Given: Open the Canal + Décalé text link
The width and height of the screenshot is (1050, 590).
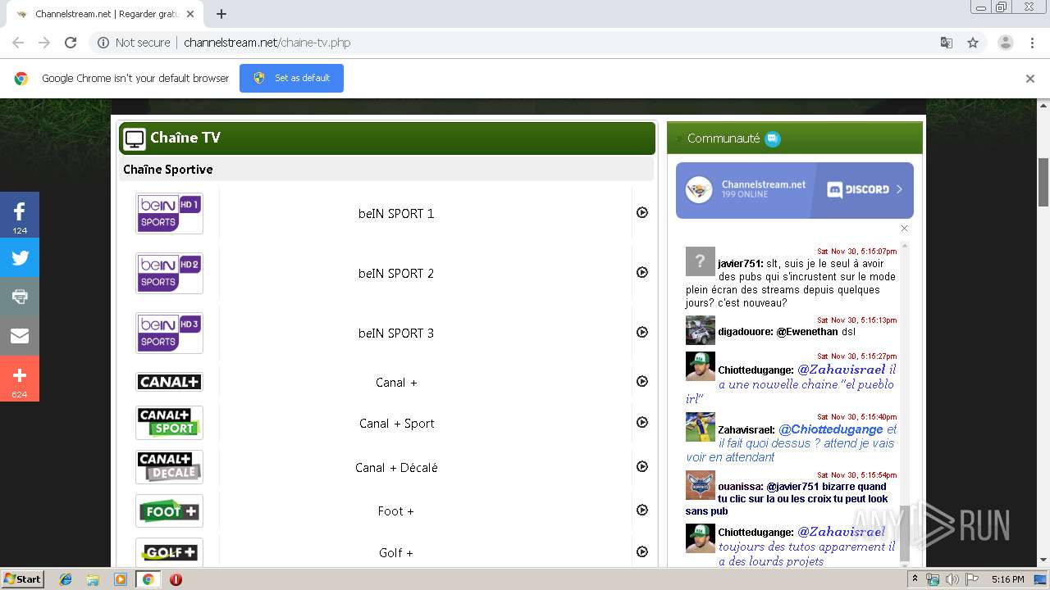Looking at the screenshot, I should (396, 467).
